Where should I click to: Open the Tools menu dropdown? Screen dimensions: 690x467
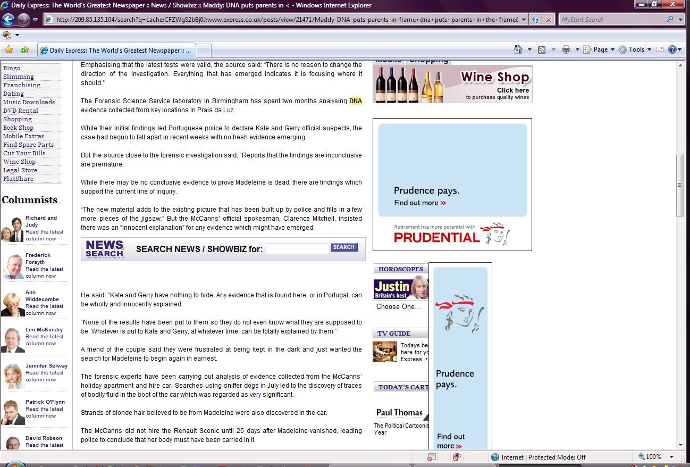[x=633, y=49]
